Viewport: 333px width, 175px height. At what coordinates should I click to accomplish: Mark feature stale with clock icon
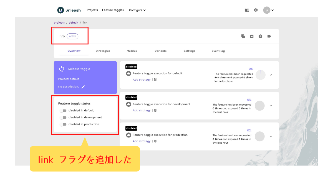(x=260, y=36)
